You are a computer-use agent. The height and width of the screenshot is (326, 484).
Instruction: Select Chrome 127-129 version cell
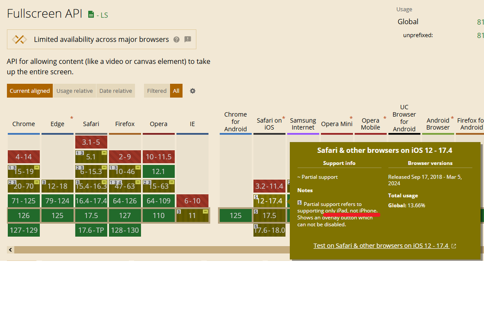[x=24, y=230]
